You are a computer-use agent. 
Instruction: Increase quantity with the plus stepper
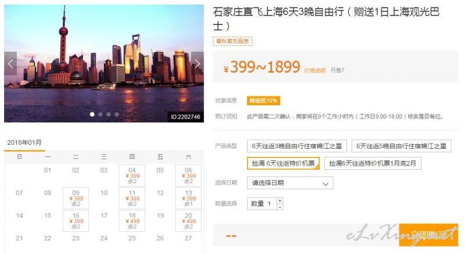(280, 201)
